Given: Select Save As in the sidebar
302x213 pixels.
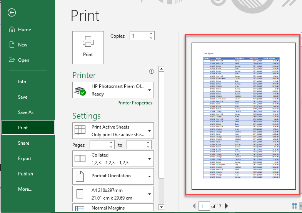Looking at the screenshot, I should click(26, 112).
